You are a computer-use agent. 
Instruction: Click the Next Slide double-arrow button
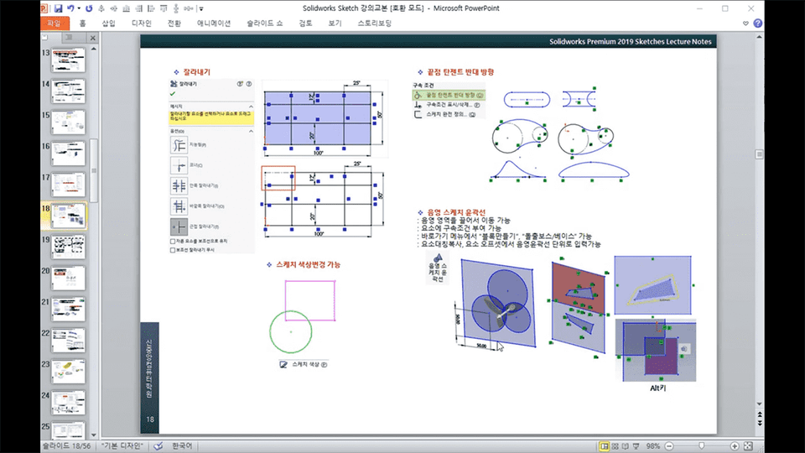pyautogui.click(x=760, y=423)
